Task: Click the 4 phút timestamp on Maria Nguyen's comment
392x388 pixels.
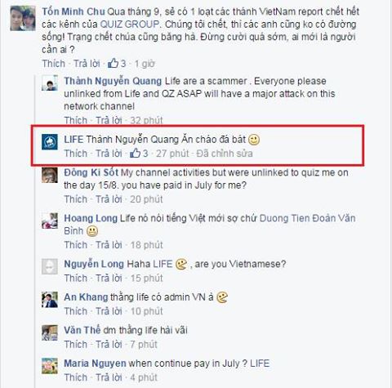Action: (144, 377)
